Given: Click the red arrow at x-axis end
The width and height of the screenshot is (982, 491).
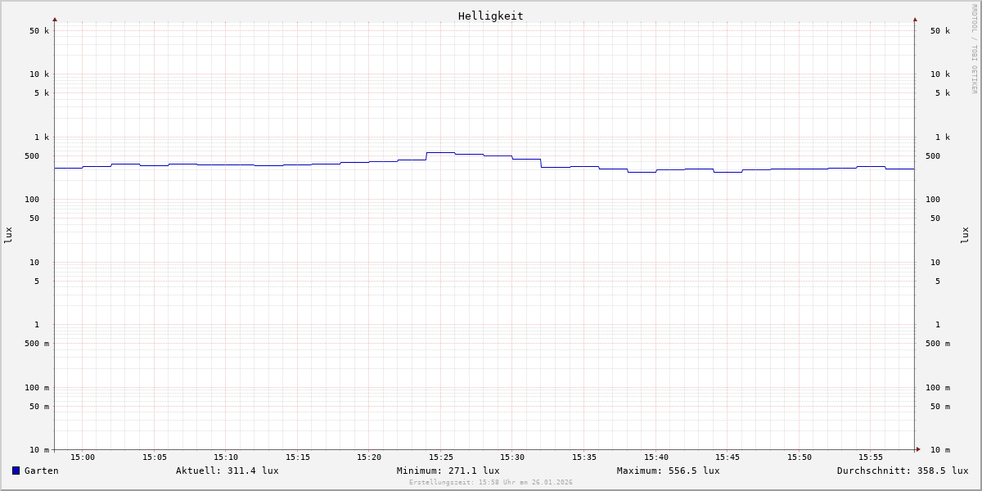Looking at the screenshot, I should click(918, 449).
